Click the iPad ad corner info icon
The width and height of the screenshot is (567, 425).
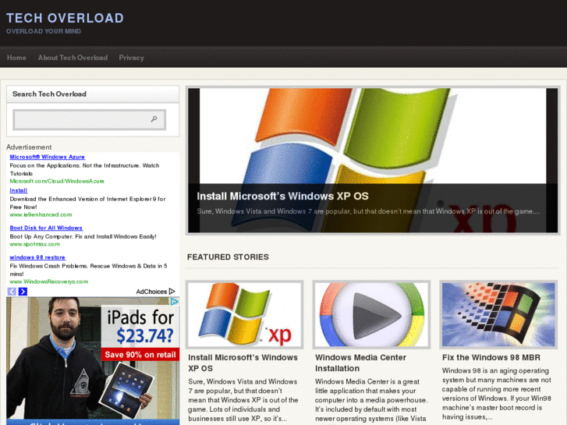pyautogui.click(x=175, y=301)
